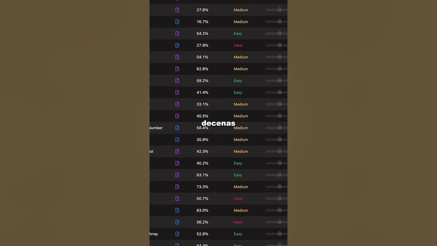Open the problem title ending in "Number"

tap(156, 128)
